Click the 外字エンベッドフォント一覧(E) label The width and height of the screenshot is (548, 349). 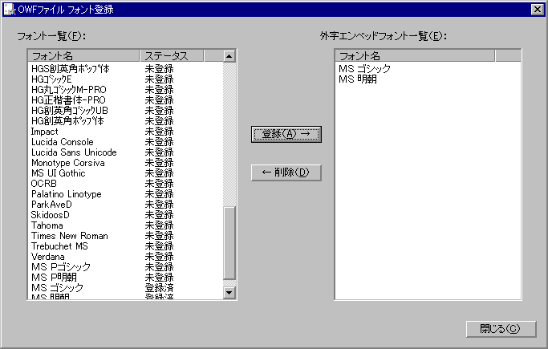click(383, 36)
